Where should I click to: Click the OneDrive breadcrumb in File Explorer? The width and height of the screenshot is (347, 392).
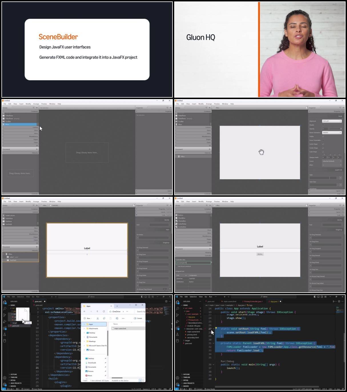pos(117,311)
